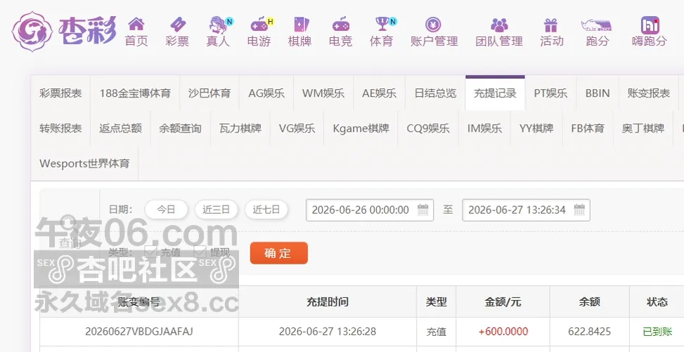
Task: Open the 账户管理 yen coin icon
Action: [x=433, y=25]
